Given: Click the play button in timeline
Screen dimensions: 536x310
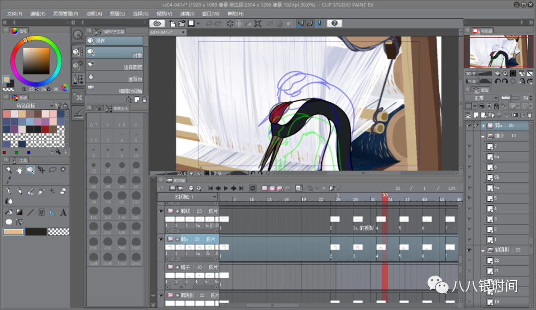Looking at the screenshot, I should pos(226,188).
